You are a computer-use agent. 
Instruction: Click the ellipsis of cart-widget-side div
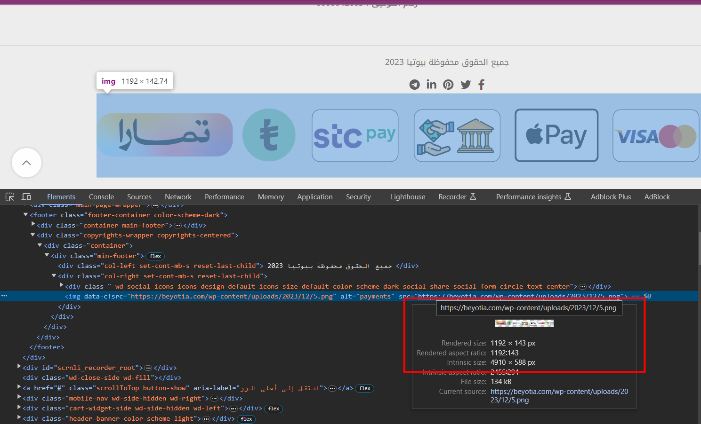pos(234,408)
